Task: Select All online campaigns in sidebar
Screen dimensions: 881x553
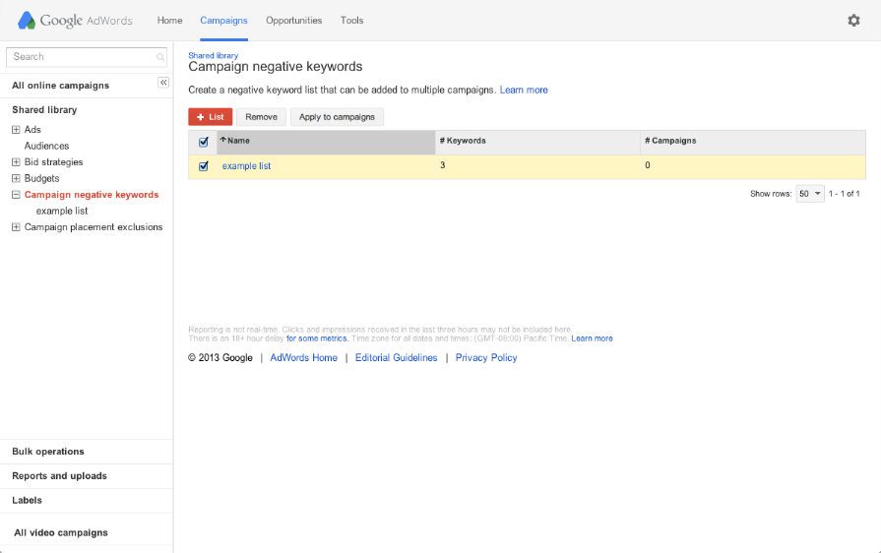Action: tap(61, 86)
